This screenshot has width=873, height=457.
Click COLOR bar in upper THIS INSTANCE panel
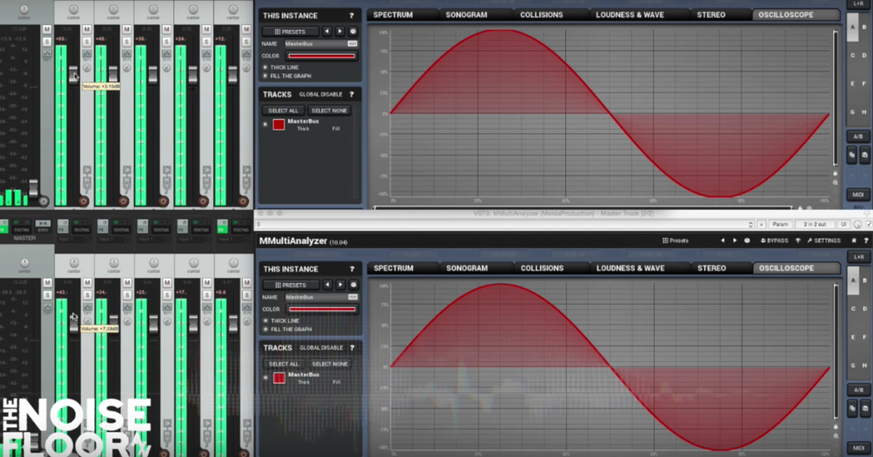coord(321,55)
